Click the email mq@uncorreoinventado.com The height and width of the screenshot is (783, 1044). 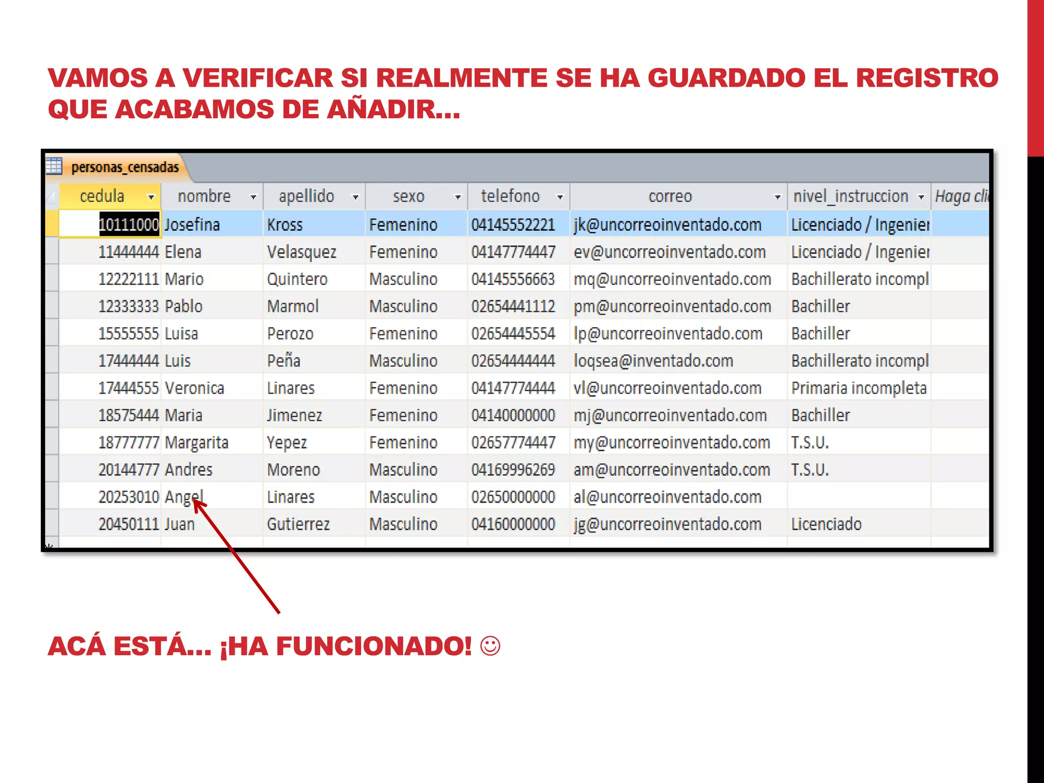(x=672, y=279)
